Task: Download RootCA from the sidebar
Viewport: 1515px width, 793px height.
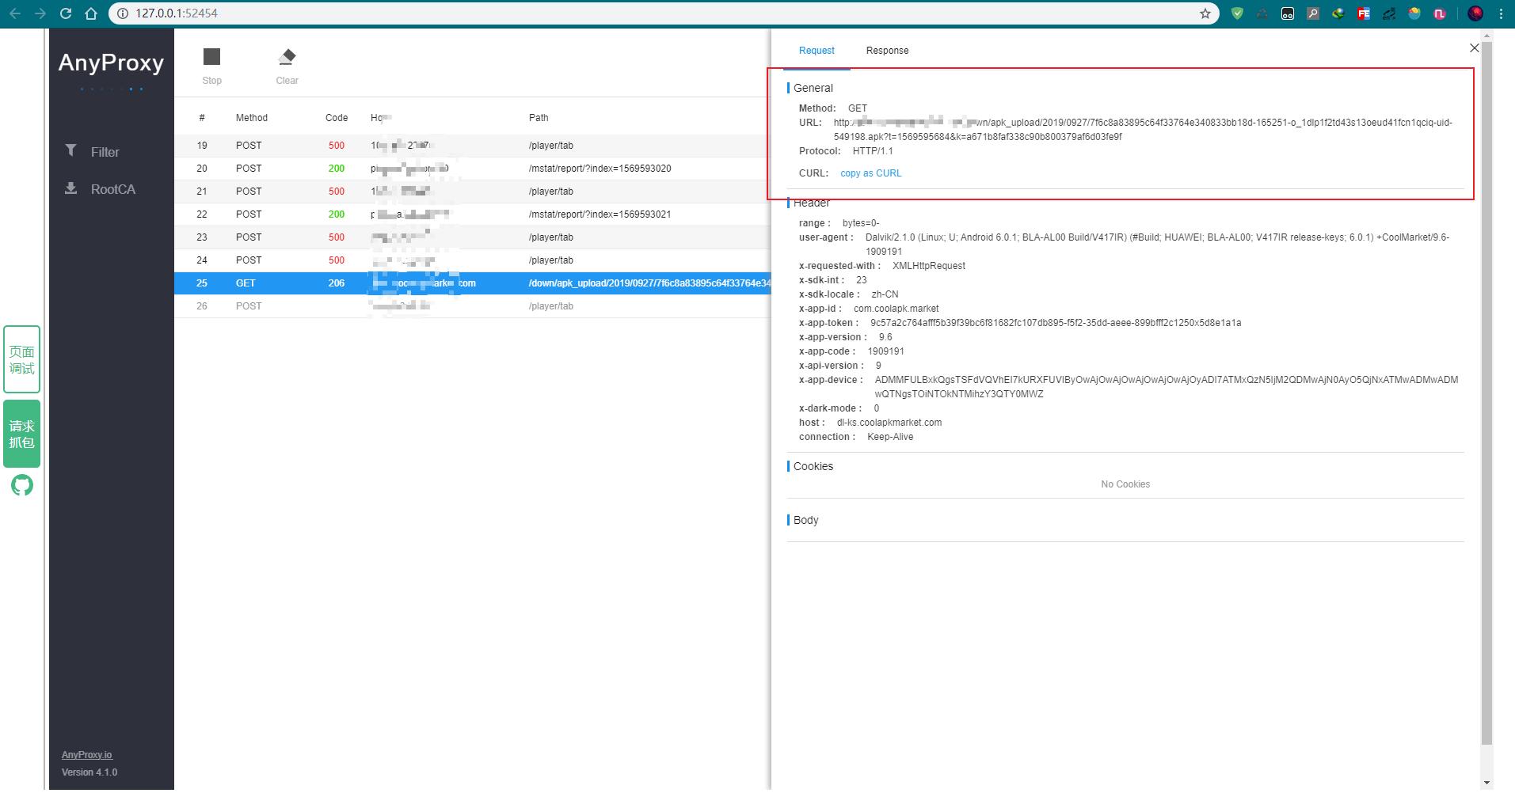Action: click(100, 188)
